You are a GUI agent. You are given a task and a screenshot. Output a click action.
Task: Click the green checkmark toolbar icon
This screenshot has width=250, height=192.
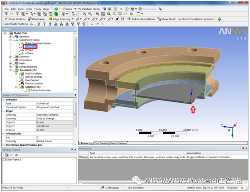56,9
